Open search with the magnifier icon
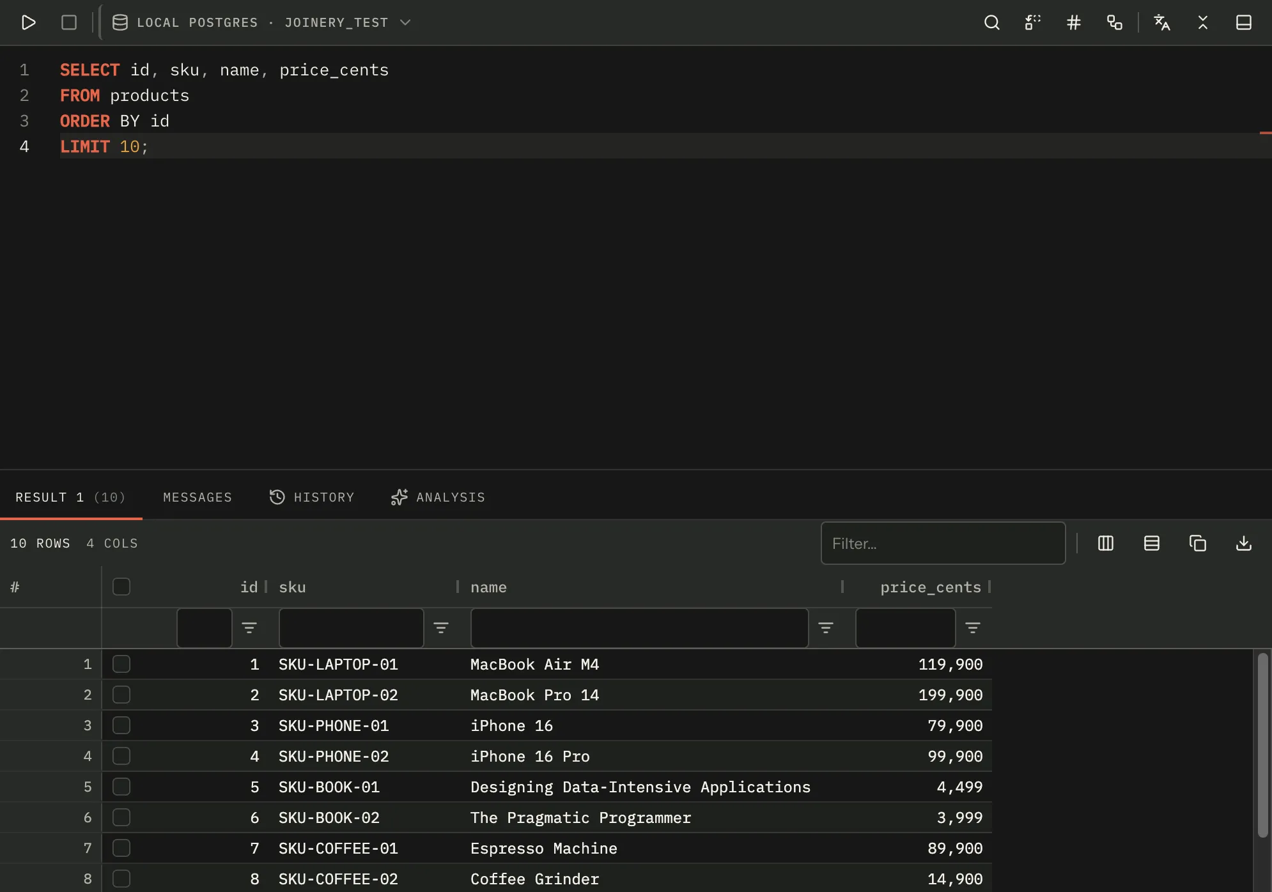 tap(991, 22)
